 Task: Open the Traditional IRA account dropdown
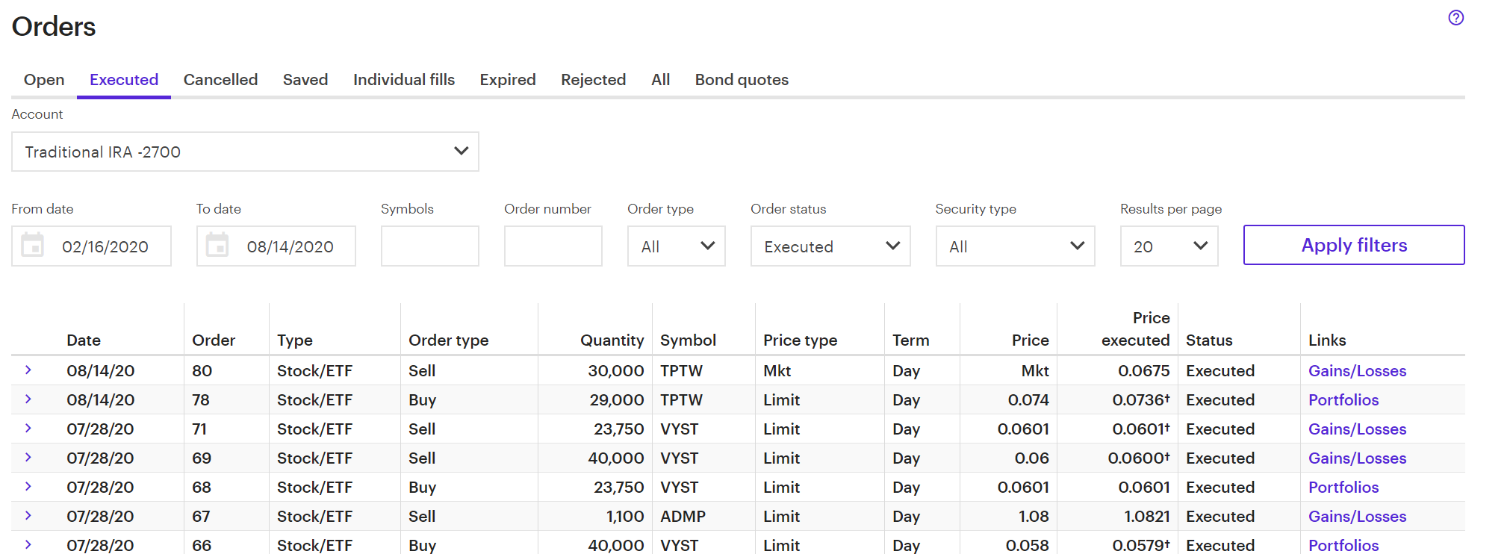click(245, 152)
